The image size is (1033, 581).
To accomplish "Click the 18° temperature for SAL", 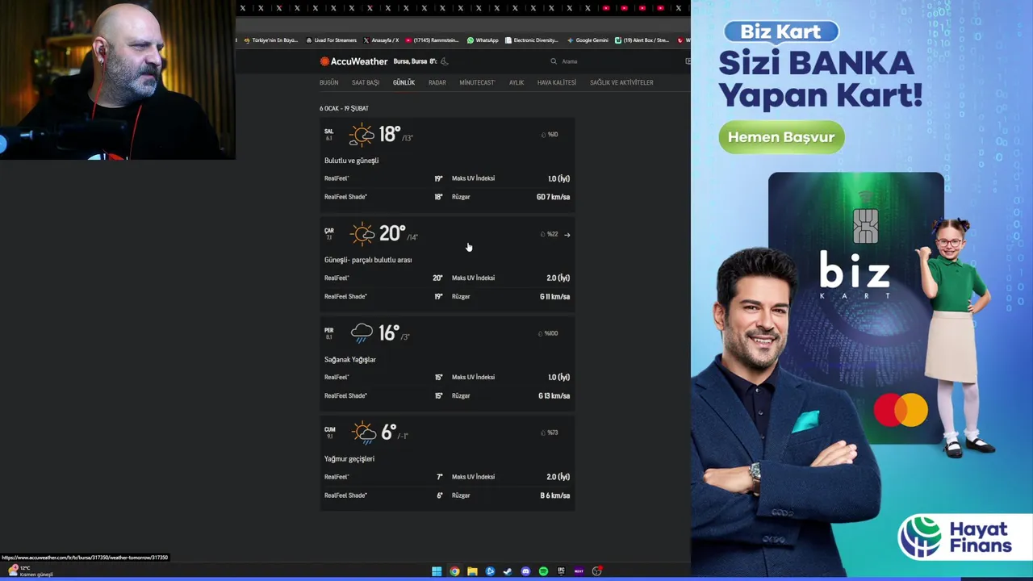I will click(x=390, y=134).
